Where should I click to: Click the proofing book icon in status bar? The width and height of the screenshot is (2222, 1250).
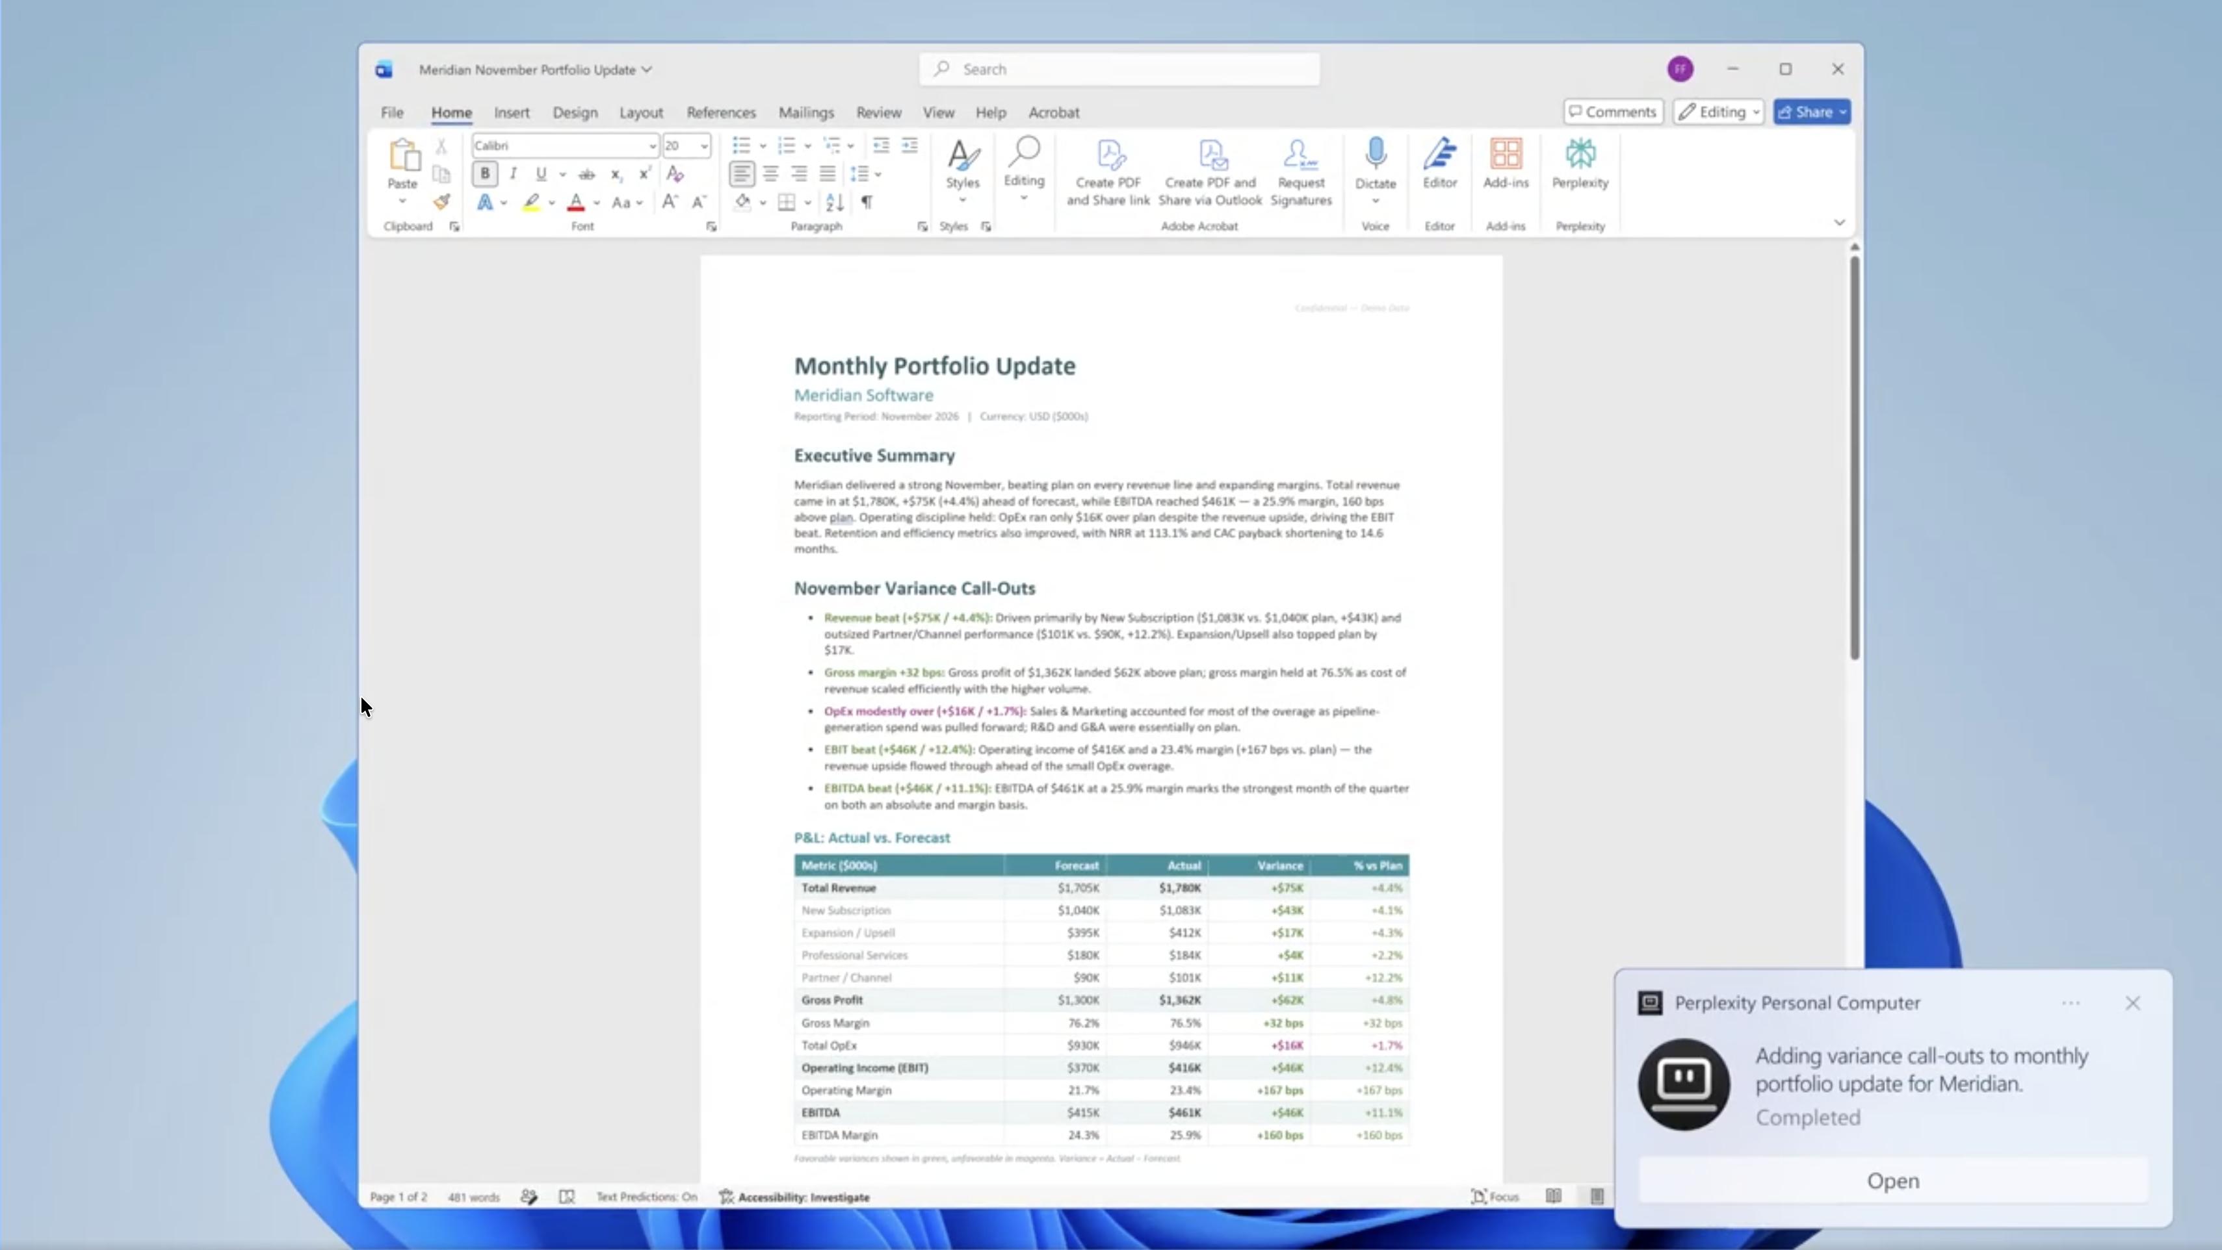(567, 1197)
